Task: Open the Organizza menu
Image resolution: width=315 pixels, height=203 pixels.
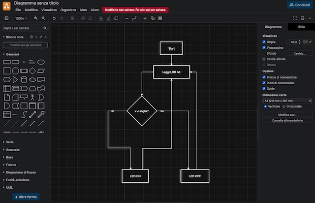Action: tap(68, 10)
